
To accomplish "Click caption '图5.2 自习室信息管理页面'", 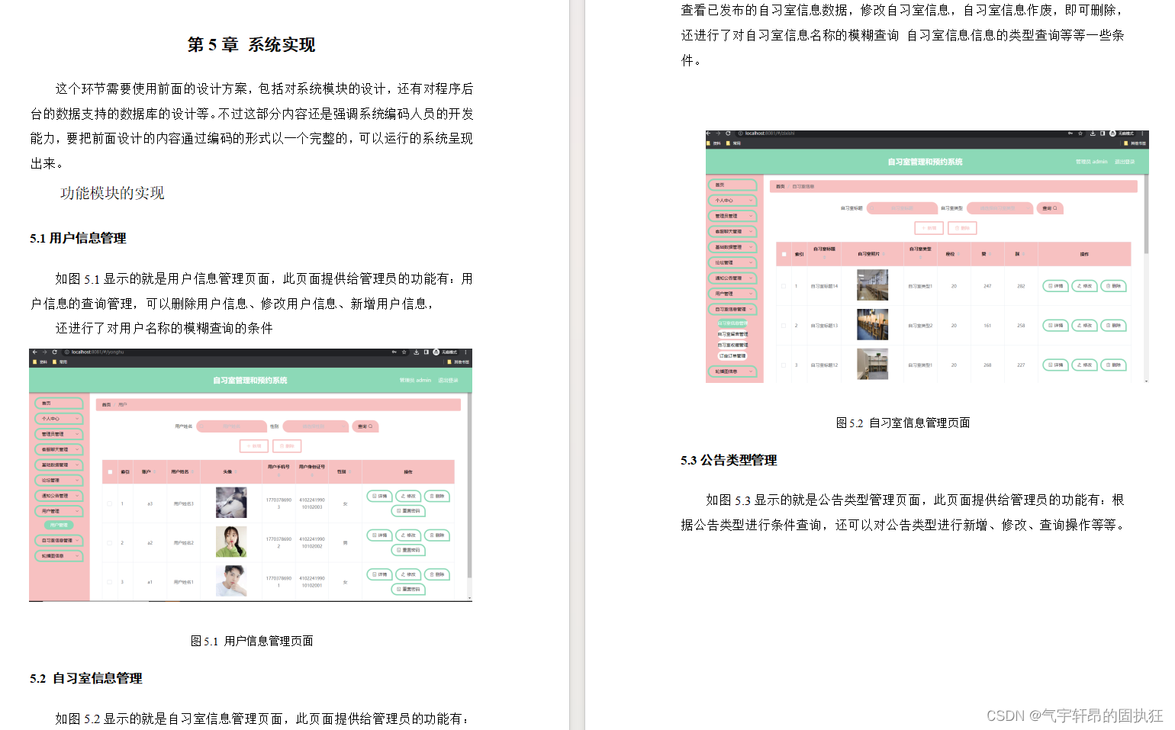I will coord(903,423).
